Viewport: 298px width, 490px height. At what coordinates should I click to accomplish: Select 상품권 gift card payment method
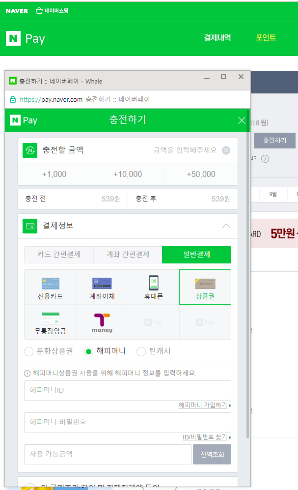[x=205, y=287]
